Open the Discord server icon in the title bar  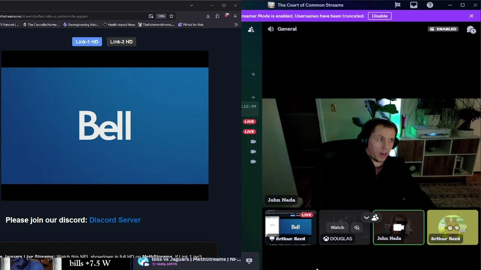tap(271, 5)
